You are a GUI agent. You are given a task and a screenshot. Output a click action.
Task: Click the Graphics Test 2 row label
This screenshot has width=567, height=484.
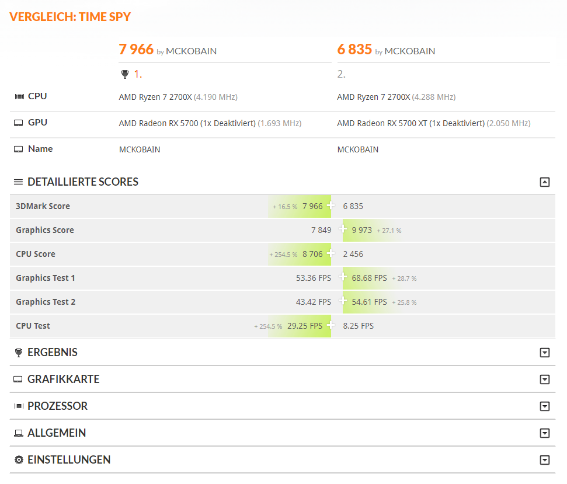point(46,302)
